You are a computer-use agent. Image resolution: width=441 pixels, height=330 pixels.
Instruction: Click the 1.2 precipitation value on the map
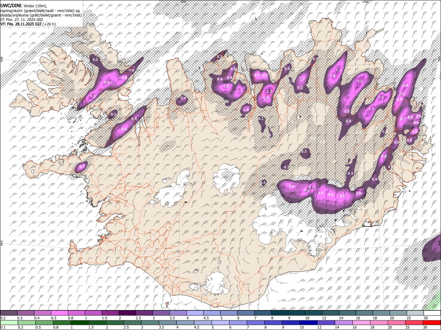click(361, 81)
